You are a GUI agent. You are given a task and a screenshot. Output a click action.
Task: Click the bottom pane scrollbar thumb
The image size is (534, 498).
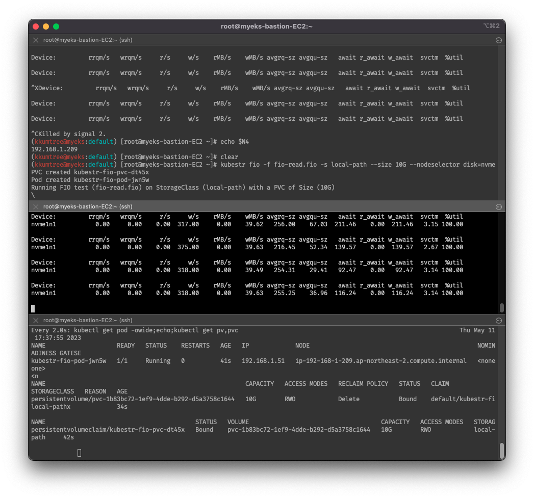click(502, 451)
